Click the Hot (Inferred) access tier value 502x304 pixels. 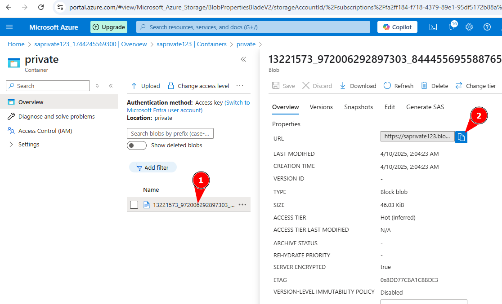(398, 217)
